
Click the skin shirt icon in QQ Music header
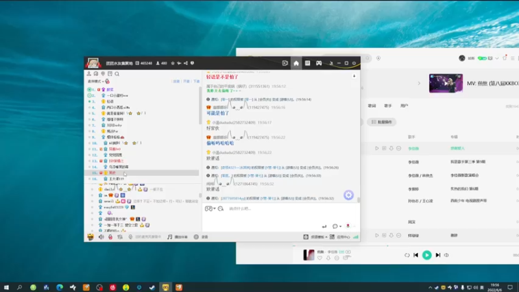pyautogui.click(x=505, y=58)
